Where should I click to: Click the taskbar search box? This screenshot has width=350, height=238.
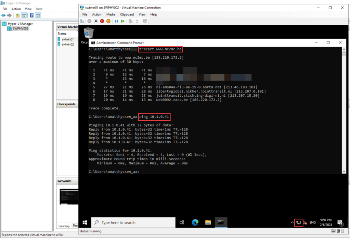[133, 223]
